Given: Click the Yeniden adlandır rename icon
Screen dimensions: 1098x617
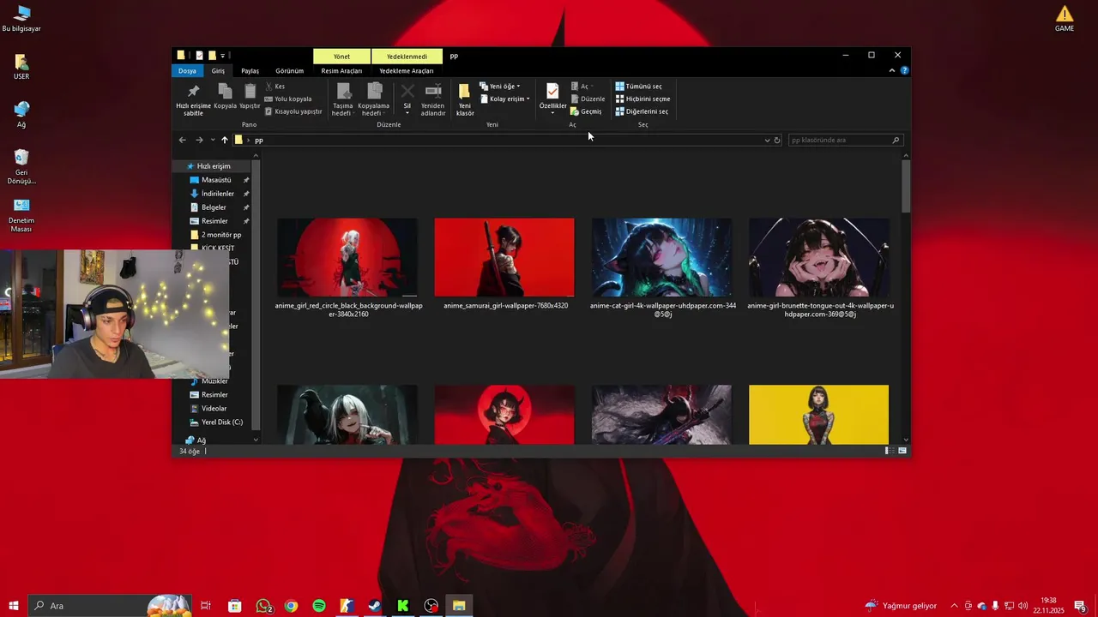Looking at the screenshot, I should pyautogui.click(x=433, y=91).
